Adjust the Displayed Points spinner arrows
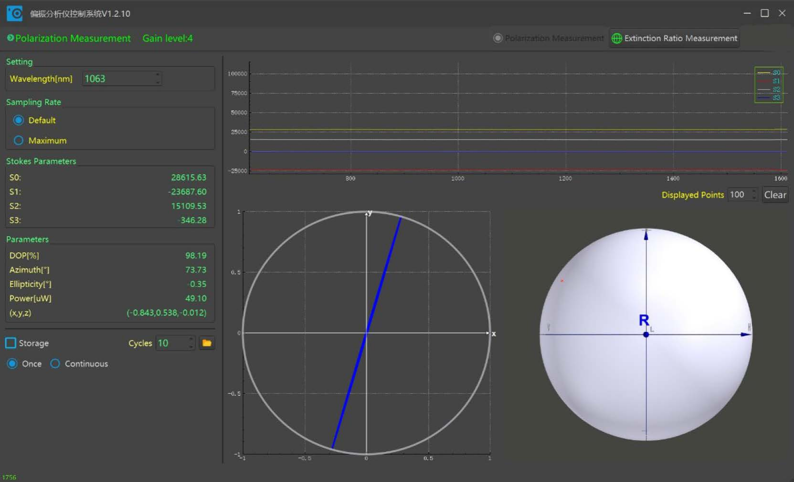Image resolution: width=794 pixels, height=482 pixels. (754, 195)
